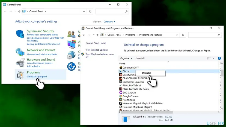
Task: Click FINAL FANTASY XIV Online icon
Action: 121,89
